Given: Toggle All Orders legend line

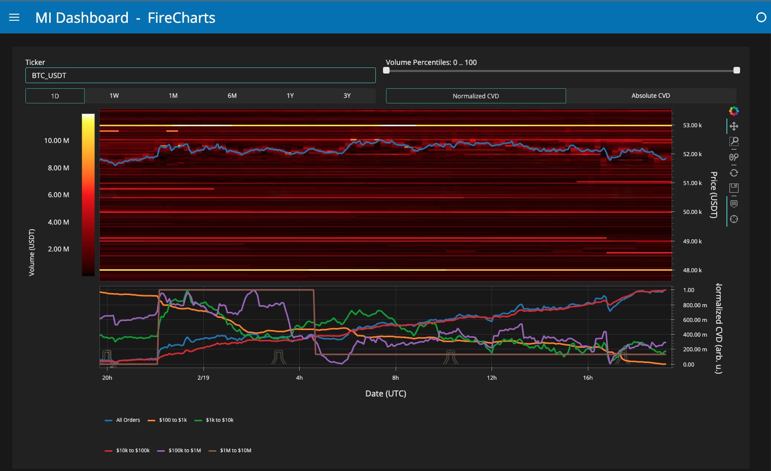Looking at the screenshot, I should (x=122, y=420).
